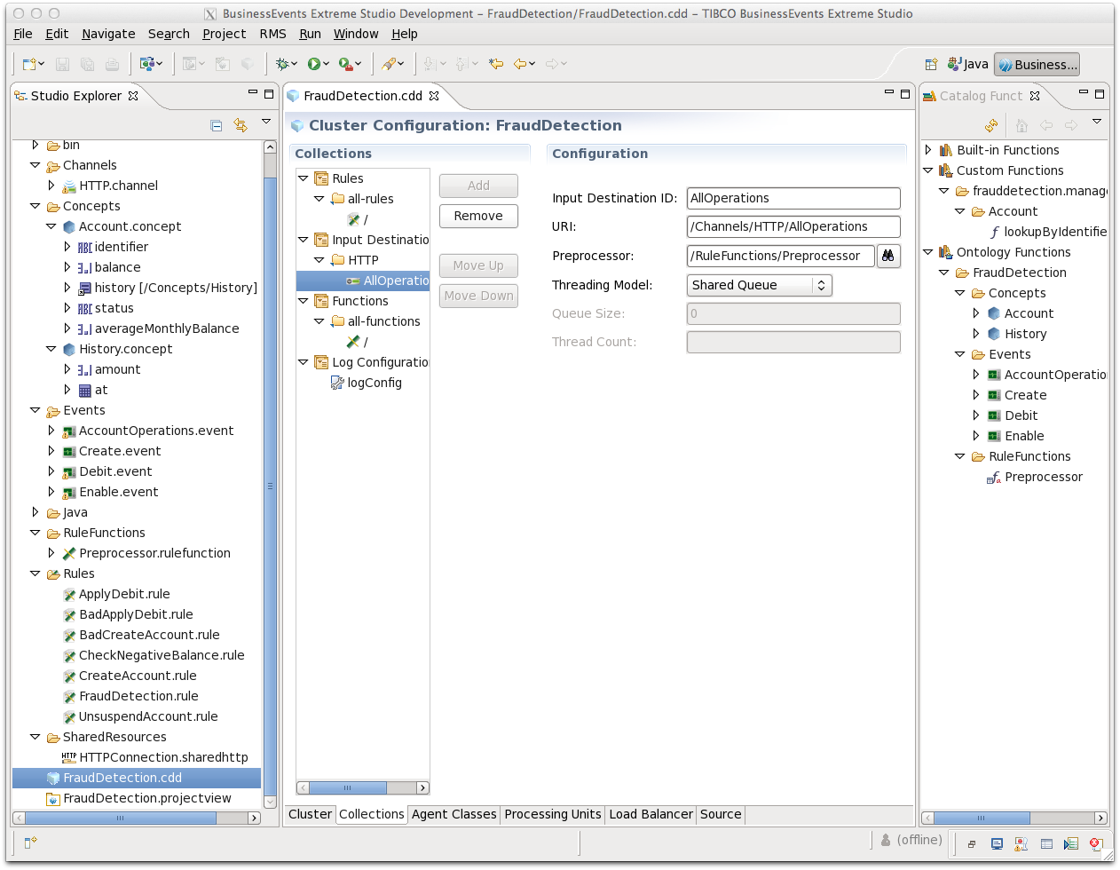This screenshot has width=1120, height=870.
Task: Click the table grid icon in status bar
Action: 1046,844
